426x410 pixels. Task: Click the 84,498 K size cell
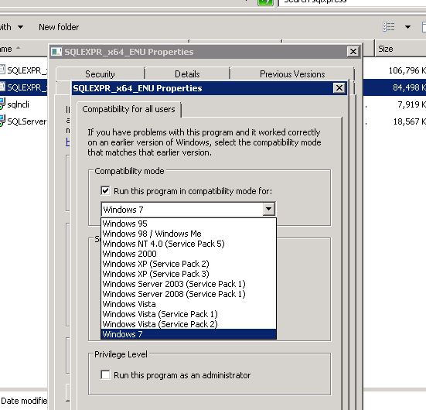(409, 87)
